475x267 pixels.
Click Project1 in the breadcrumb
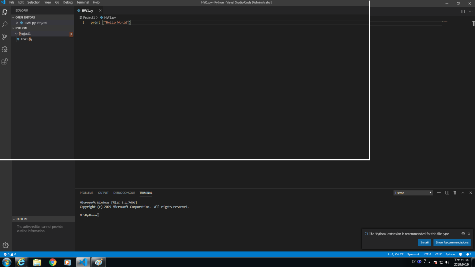(x=89, y=18)
